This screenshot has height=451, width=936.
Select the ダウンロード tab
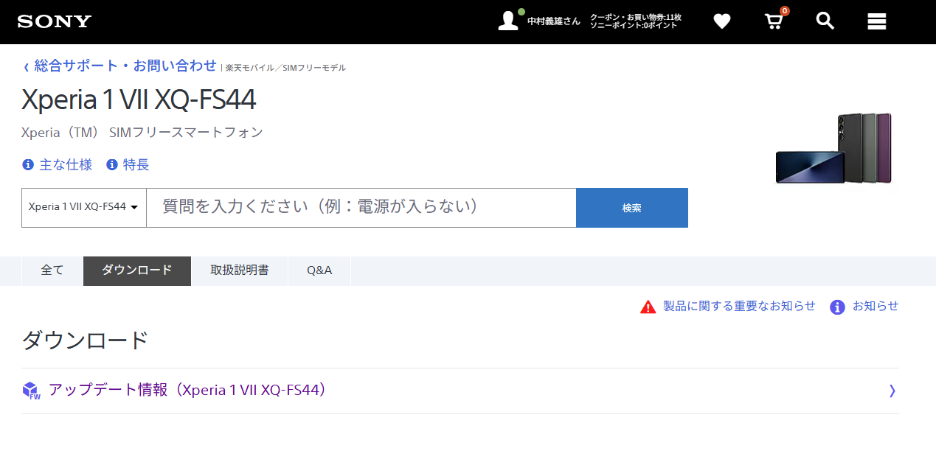tap(137, 270)
